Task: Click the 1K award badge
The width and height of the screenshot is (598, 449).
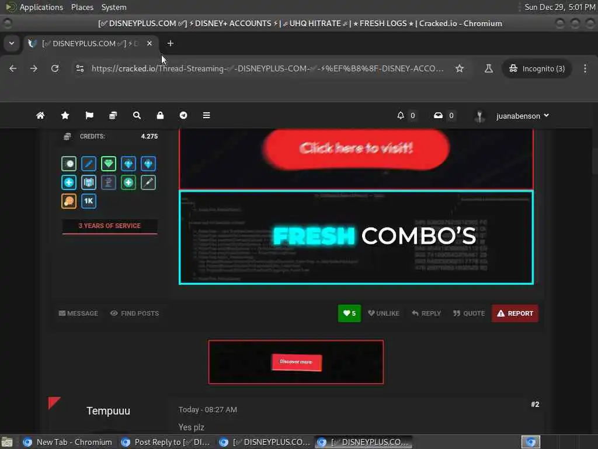Action: [89, 201]
